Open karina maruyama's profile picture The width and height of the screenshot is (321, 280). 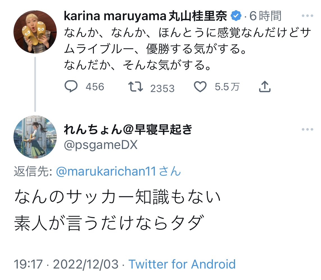35,32
